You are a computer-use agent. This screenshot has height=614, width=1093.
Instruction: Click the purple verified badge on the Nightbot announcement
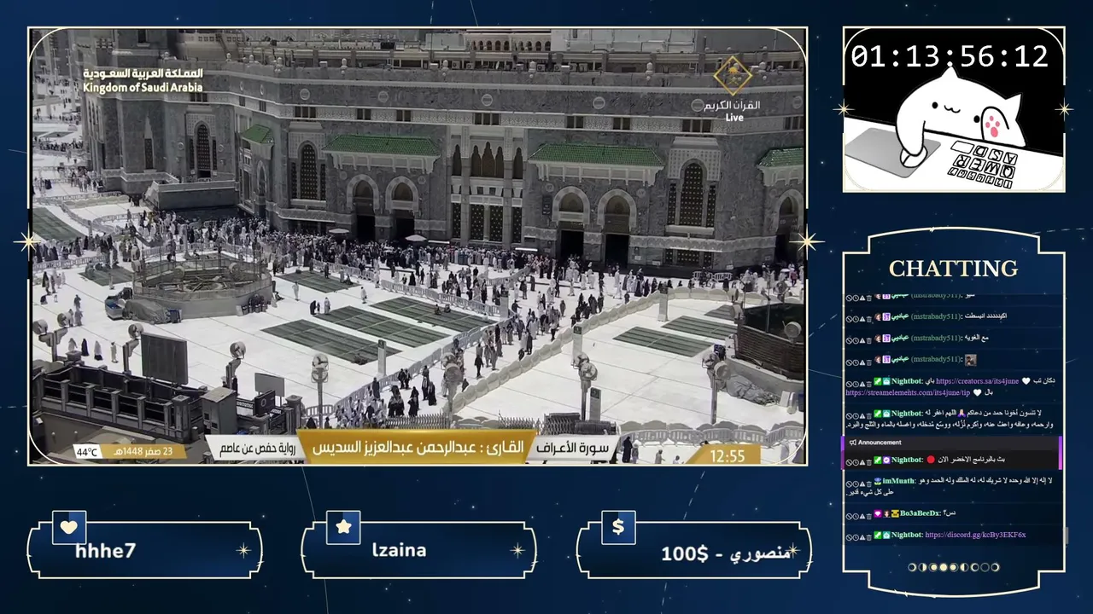pos(886,460)
